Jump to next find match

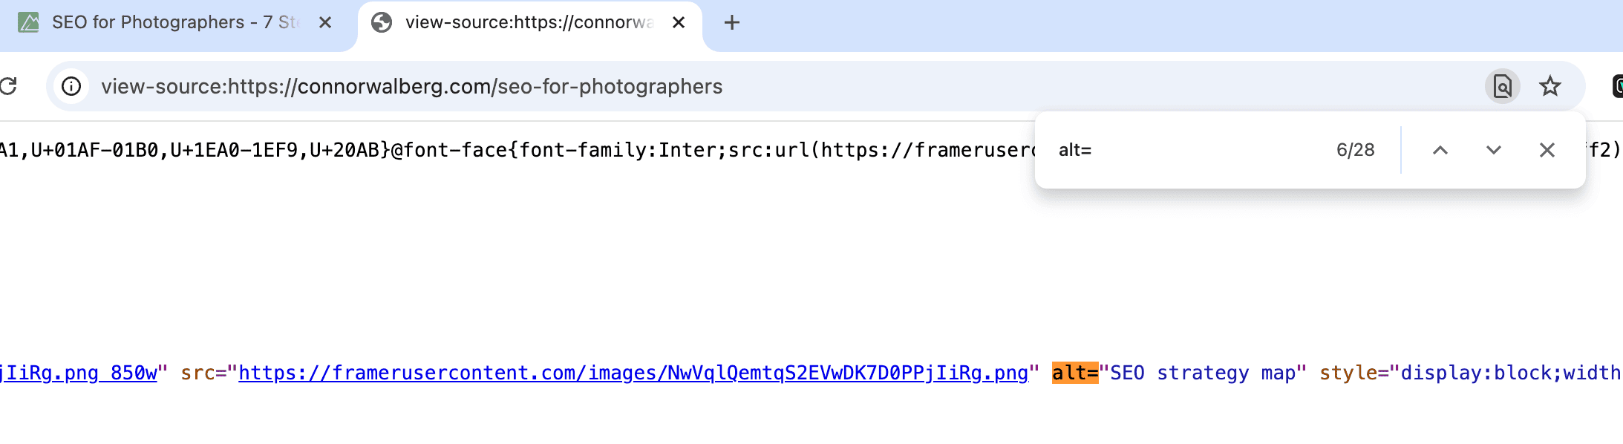(x=1494, y=150)
